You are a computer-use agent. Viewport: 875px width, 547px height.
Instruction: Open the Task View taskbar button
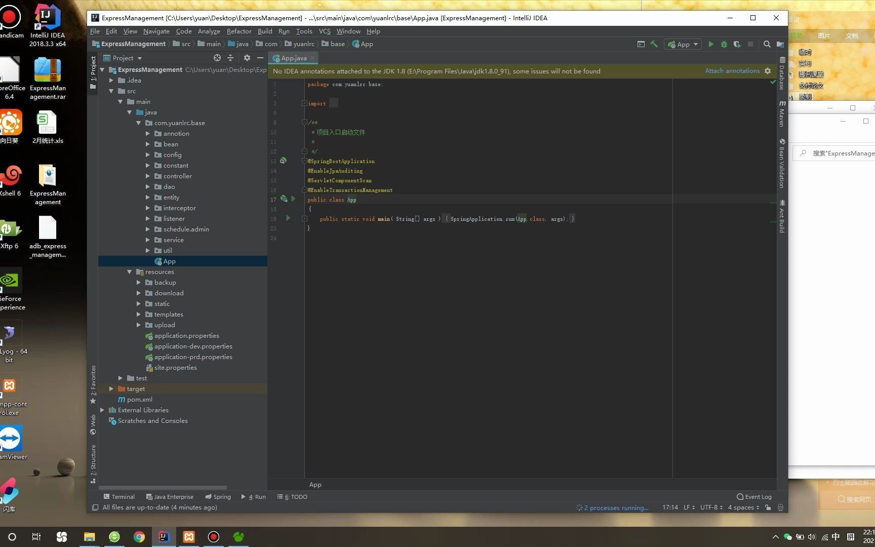tap(36, 537)
